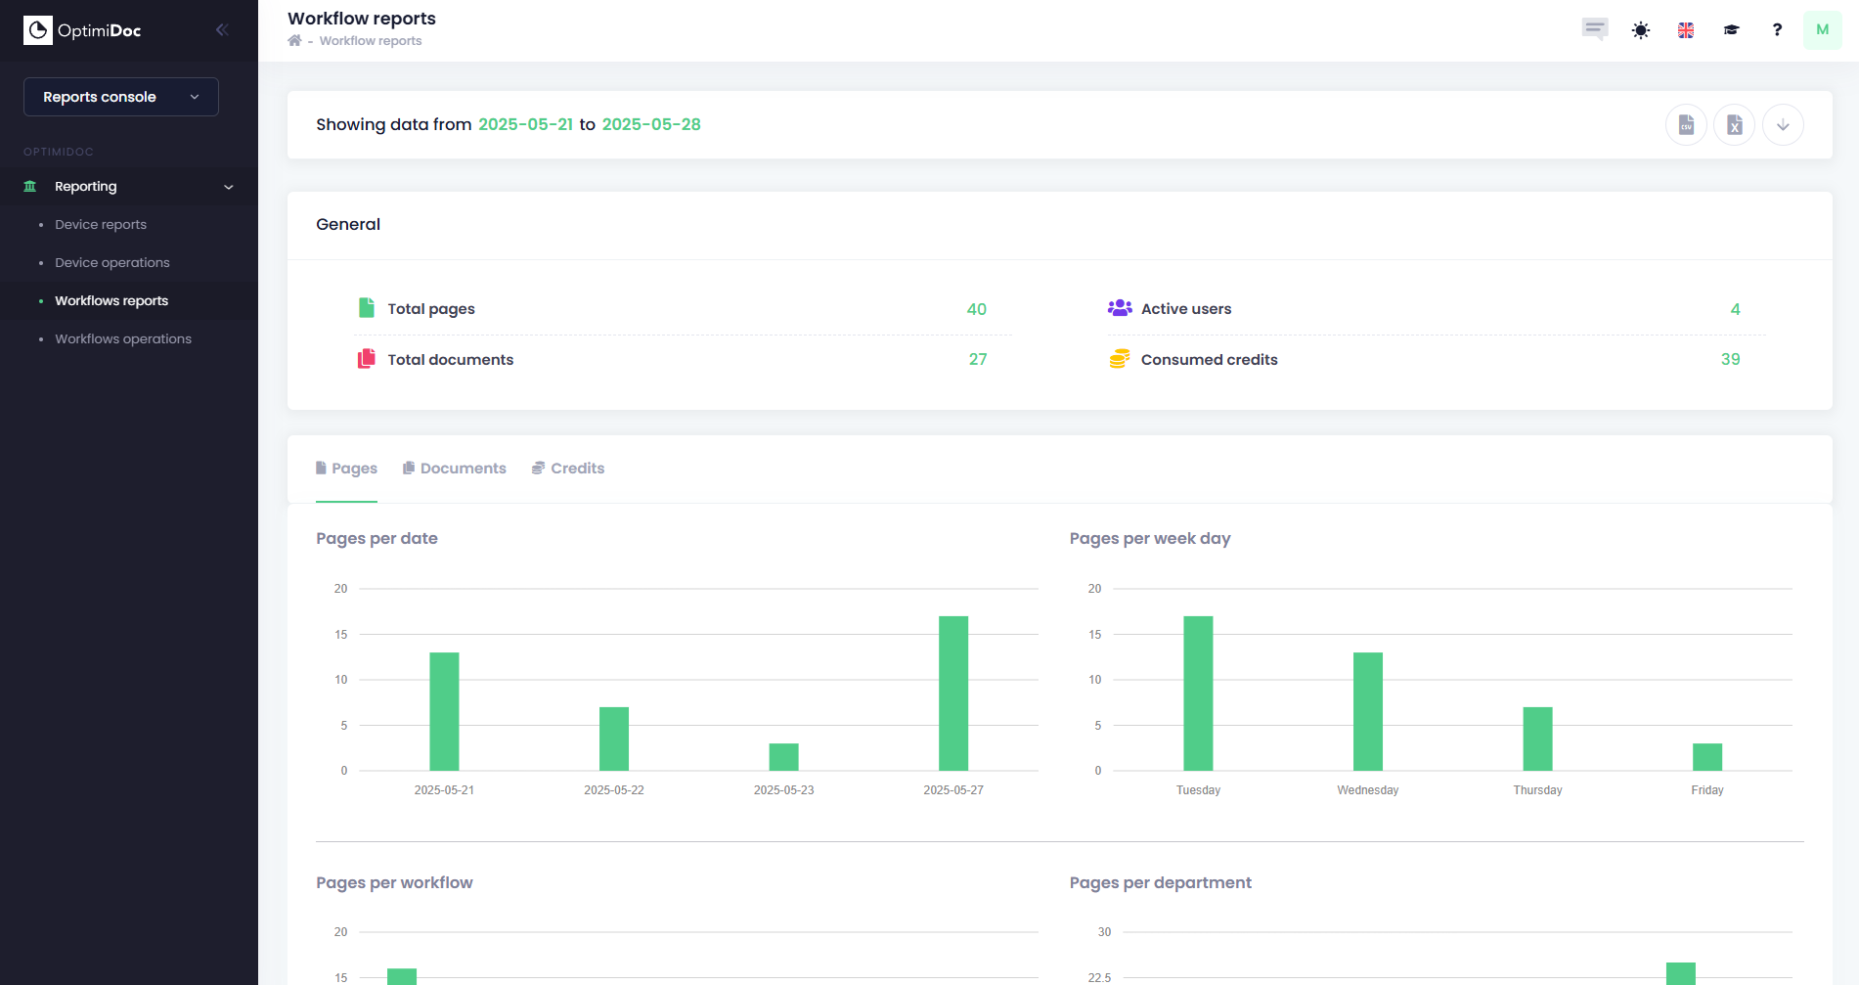Change language using the UK flag
Screen dimensions: 1859x985
(x=1686, y=30)
